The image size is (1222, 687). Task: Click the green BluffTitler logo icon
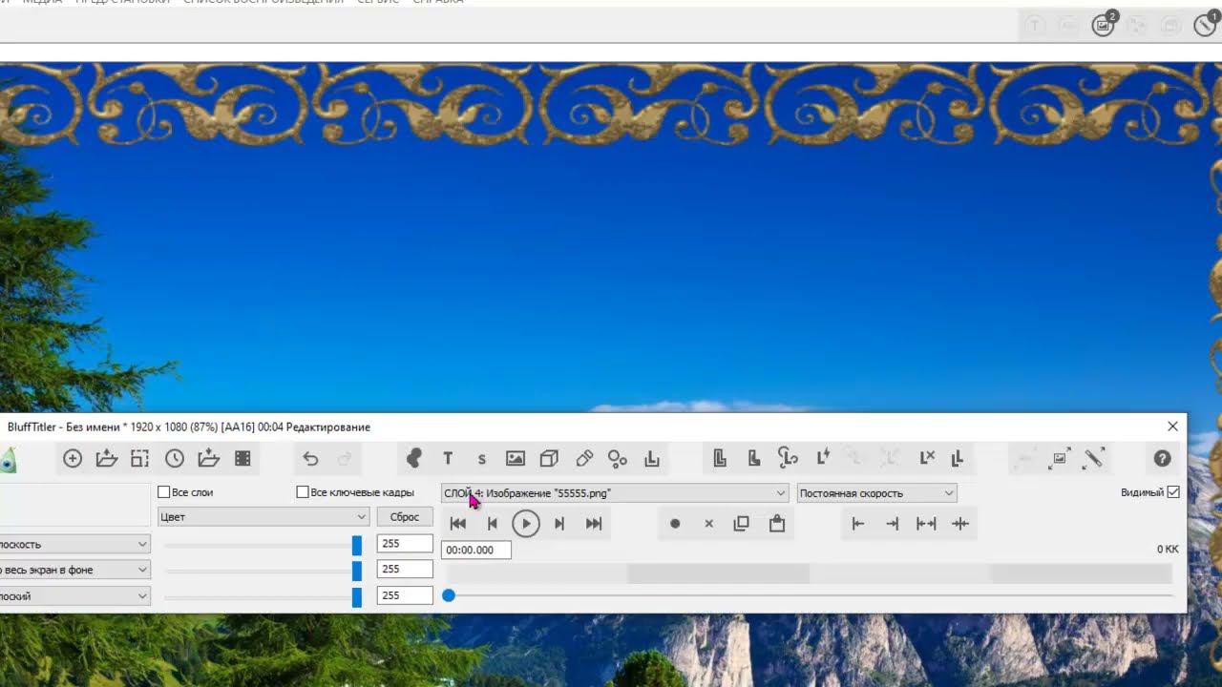8,460
